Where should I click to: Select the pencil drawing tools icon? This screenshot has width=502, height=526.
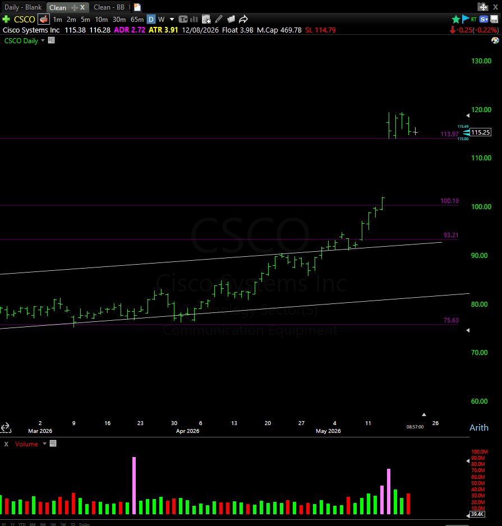pos(219,19)
